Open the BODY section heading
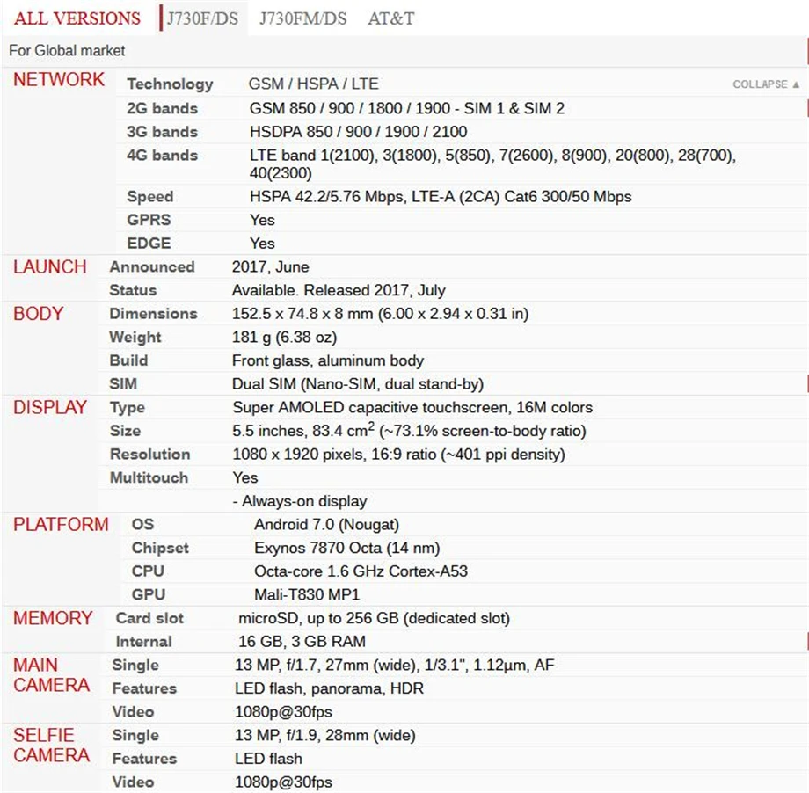 pos(38,314)
